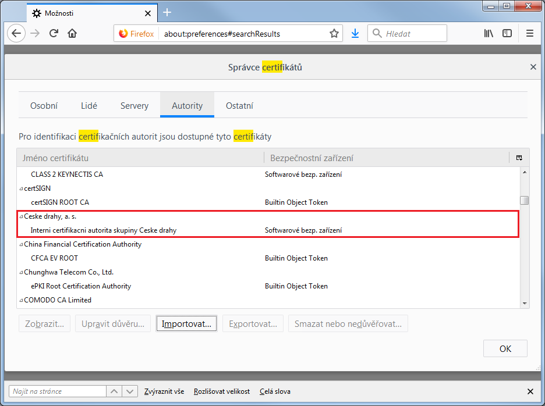Collapse the Ceske drahy, a. s. group
The image size is (545, 406).
pos(21,216)
